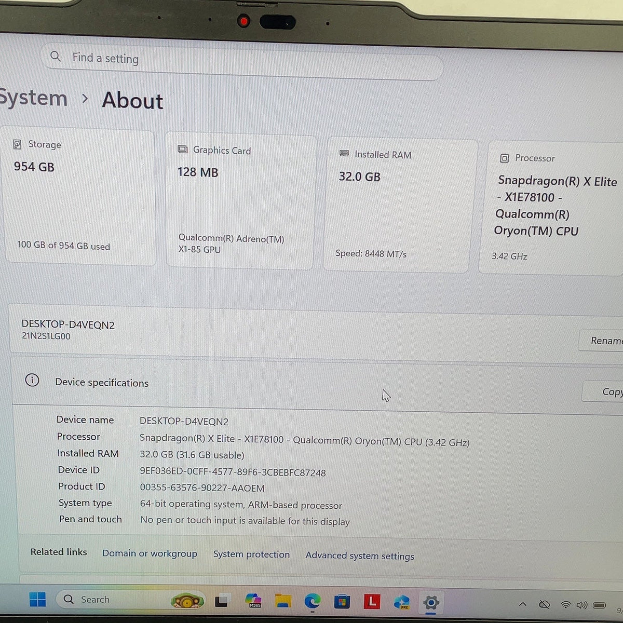Collapse the Device specifications section
This screenshot has width=623, height=623.
[317, 384]
